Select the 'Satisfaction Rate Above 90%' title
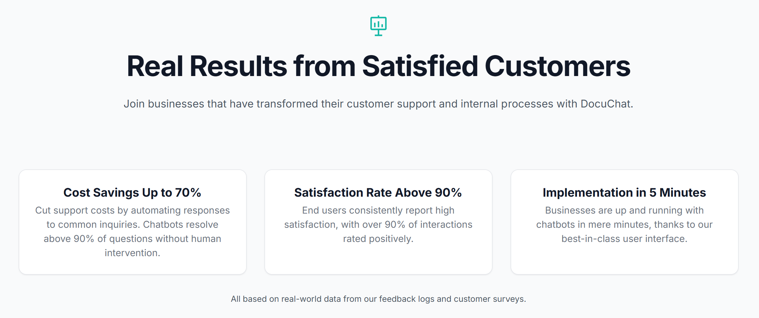 coord(378,193)
